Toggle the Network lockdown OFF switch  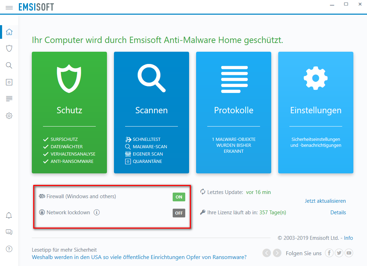click(179, 213)
